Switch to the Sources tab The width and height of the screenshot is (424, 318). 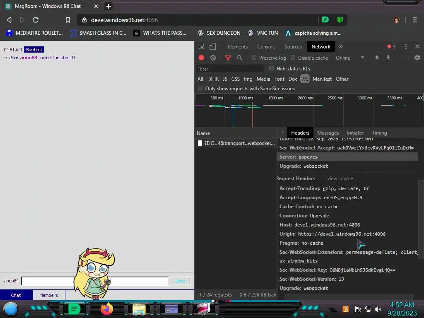293,46
